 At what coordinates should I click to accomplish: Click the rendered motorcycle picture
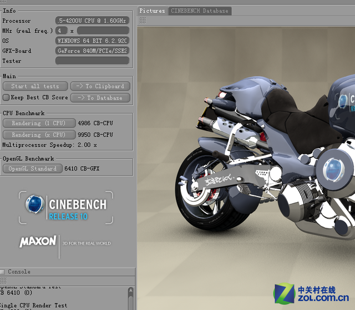tap(246, 168)
